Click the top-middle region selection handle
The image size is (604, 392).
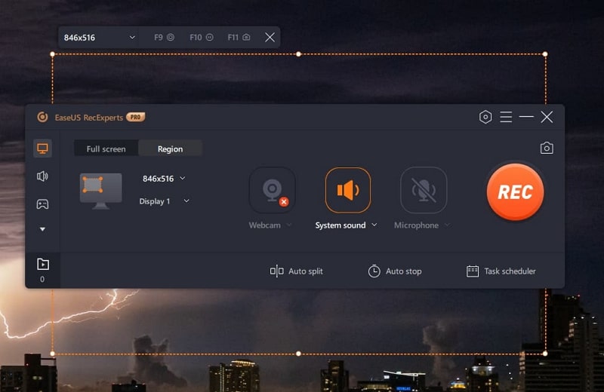pos(298,54)
